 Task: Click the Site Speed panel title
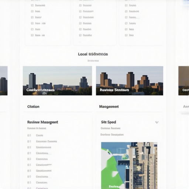109,122
